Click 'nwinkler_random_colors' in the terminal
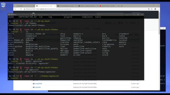Image resolution: width=170 pixels, height=95 pixels. pyautogui.click(x=87, y=42)
